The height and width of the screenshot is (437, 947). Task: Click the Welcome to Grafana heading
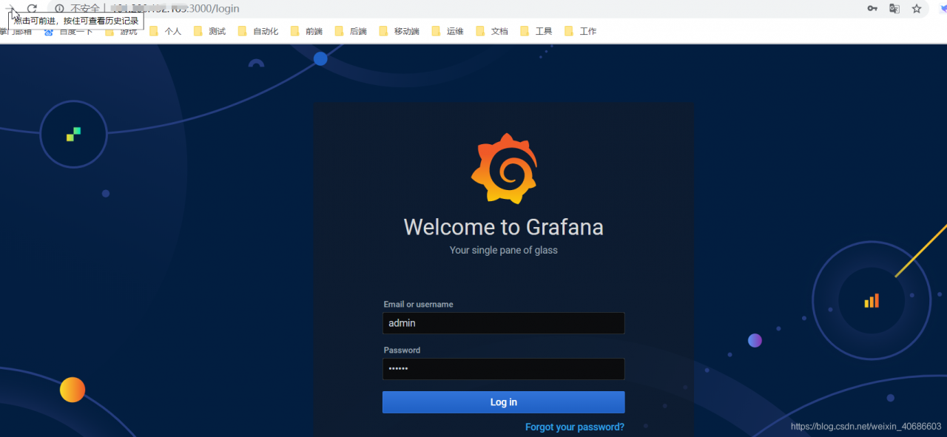coord(503,227)
